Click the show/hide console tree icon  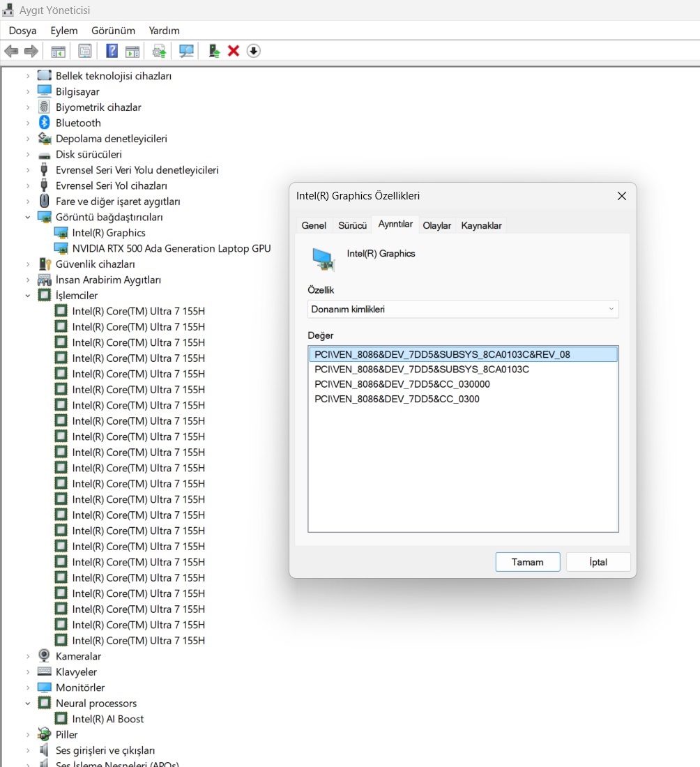[58, 51]
